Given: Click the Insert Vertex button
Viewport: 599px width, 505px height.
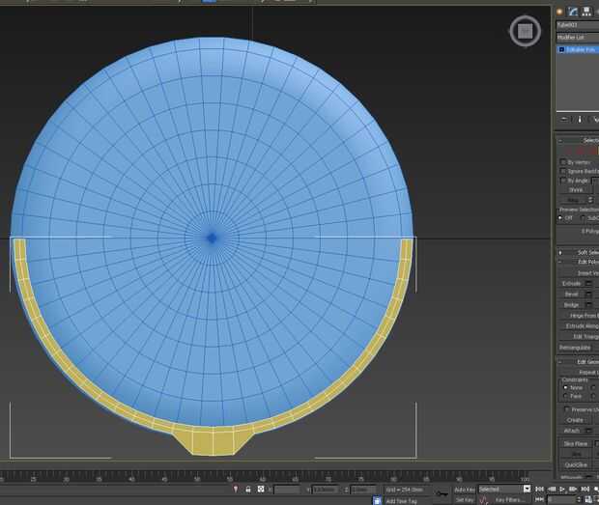Looking at the screenshot, I should pyautogui.click(x=579, y=273).
